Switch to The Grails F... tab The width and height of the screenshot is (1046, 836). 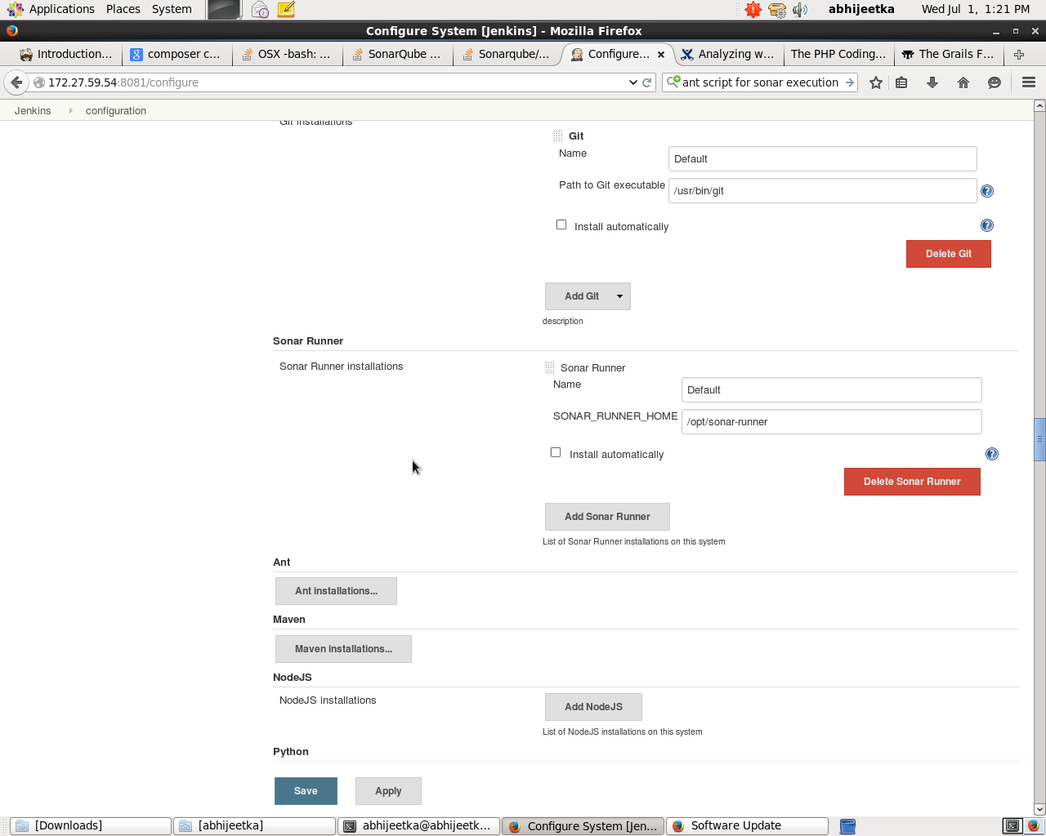[x=948, y=55]
